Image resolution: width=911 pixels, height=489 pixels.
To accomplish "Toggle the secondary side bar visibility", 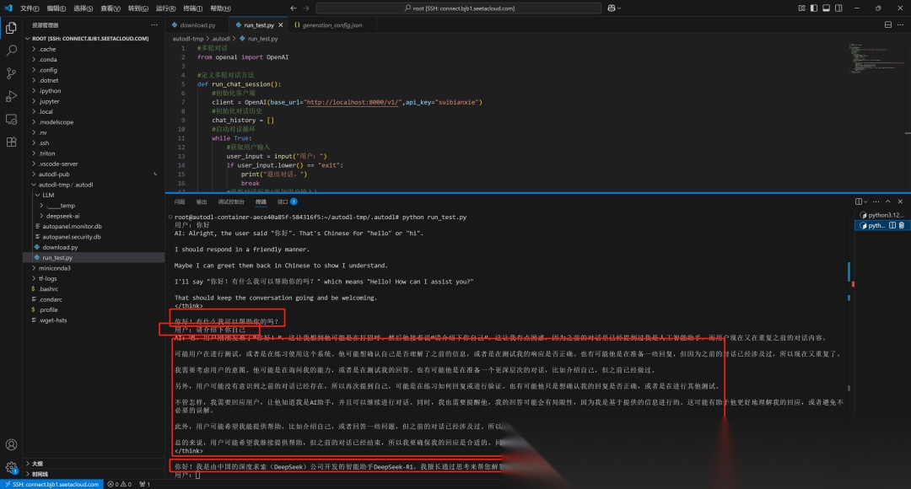I will click(x=839, y=8).
